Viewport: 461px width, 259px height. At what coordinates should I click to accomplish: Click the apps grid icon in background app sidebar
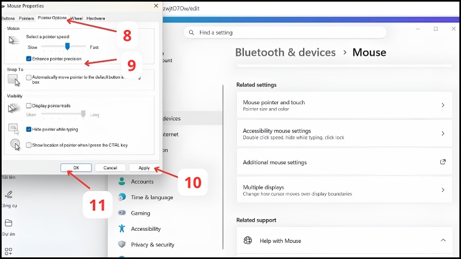click(9, 252)
